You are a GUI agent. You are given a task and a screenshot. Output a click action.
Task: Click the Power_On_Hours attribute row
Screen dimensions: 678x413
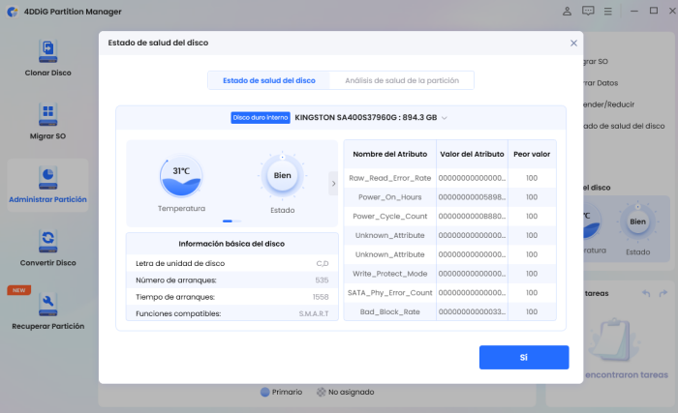click(x=389, y=197)
